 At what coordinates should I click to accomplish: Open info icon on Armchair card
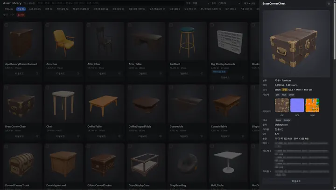click(78, 73)
